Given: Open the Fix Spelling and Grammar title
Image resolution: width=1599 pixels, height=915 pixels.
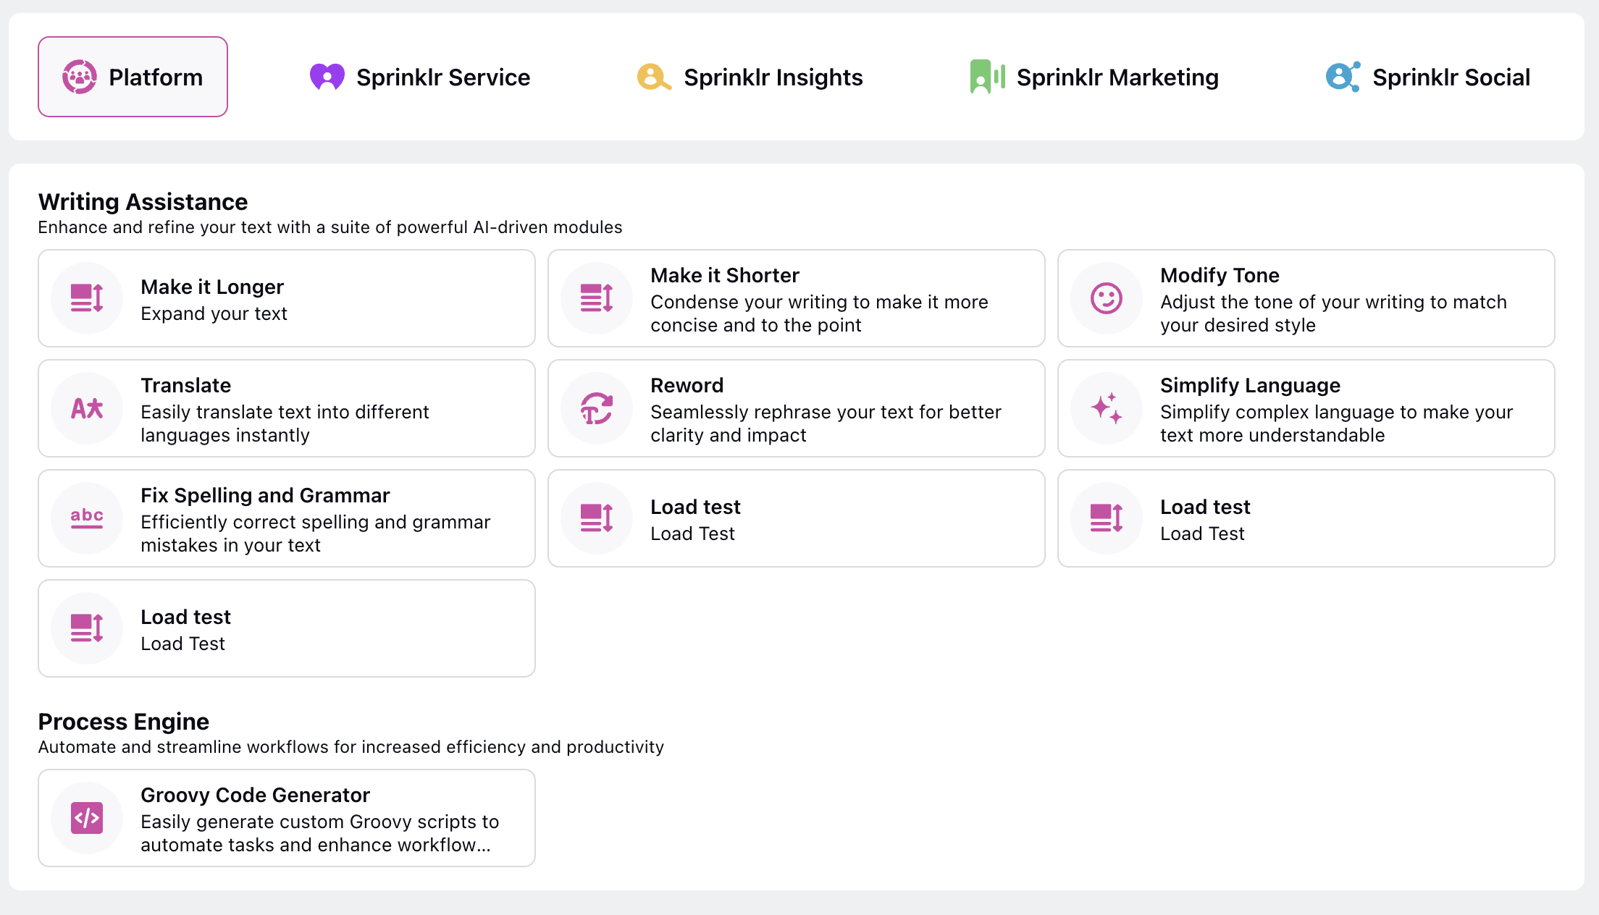Looking at the screenshot, I should coord(265,495).
